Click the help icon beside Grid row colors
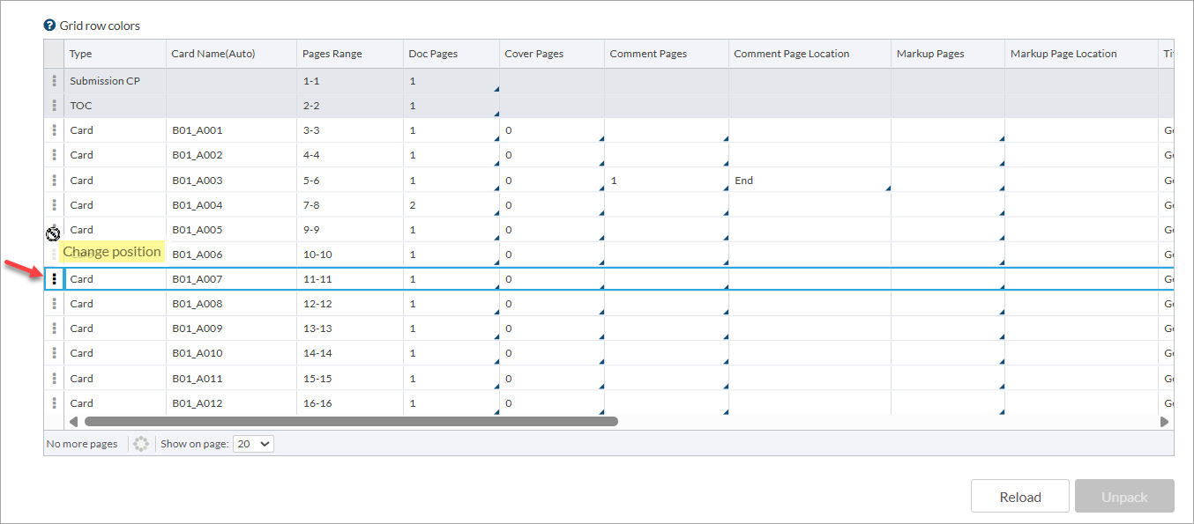Screen dimensions: 1194x524 49,26
